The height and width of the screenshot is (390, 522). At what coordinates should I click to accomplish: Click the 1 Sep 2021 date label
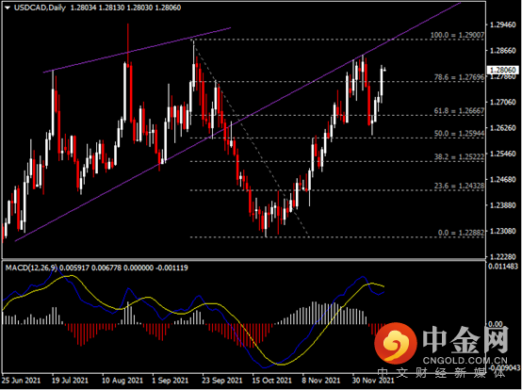click(171, 381)
